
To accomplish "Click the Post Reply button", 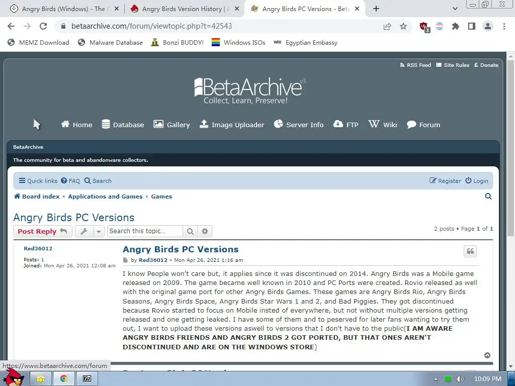I will (x=42, y=231).
